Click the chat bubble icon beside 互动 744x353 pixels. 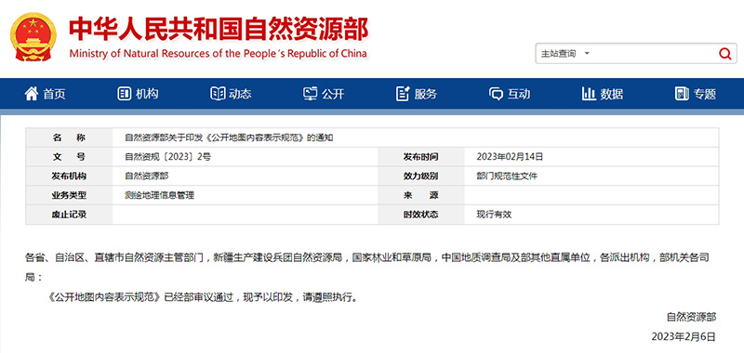(496, 94)
